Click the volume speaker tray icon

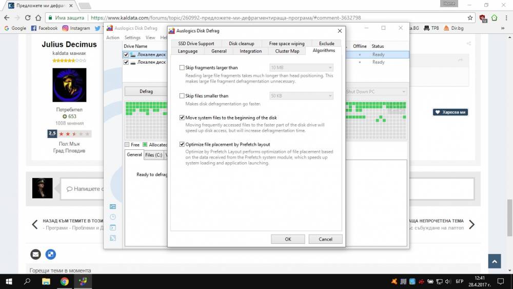(x=448, y=281)
